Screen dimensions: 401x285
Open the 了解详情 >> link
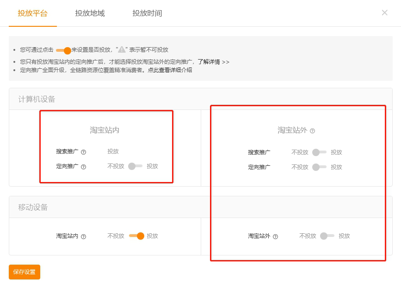(x=213, y=62)
